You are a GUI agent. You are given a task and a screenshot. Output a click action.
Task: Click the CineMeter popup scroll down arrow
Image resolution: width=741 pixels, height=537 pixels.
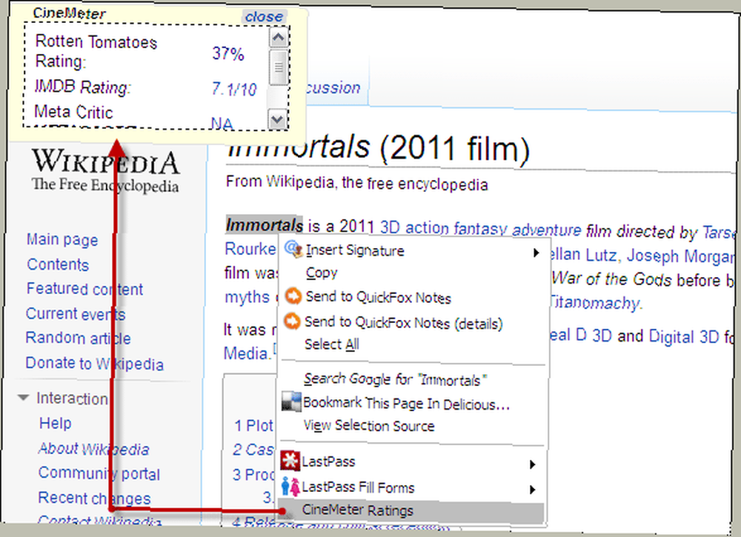pyautogui.click(x=277, y=119)
